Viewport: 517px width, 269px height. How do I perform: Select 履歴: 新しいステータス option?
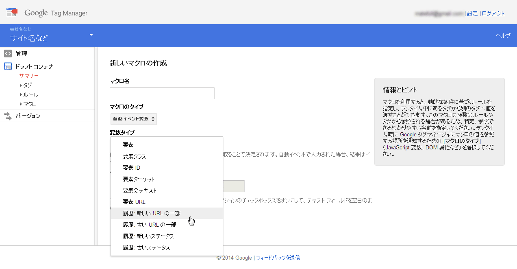tap(167, 236)
